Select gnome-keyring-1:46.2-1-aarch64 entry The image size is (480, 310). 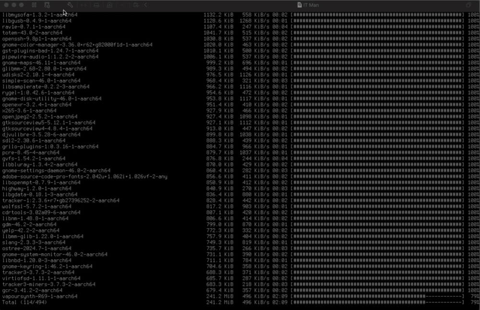[x=47, y=266]
